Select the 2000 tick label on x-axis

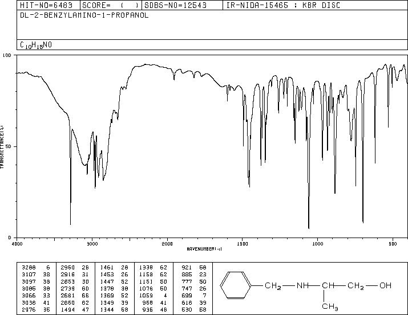(167, 244)
